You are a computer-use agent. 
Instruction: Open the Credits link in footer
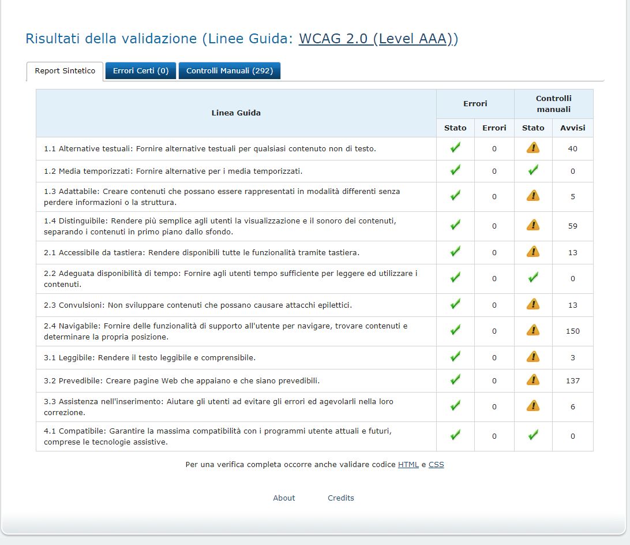[x=341, y=498]
